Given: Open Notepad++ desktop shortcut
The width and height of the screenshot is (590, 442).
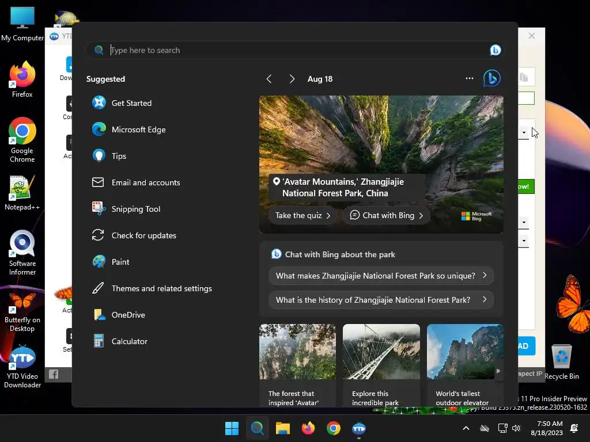Looking at the screenshot, I should (x=22, y=193).
